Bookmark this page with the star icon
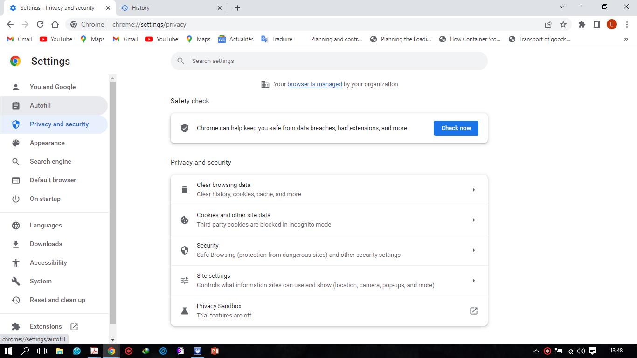This screenshot has width=637, height=358. pyautogui.click(x=563, y=24)
